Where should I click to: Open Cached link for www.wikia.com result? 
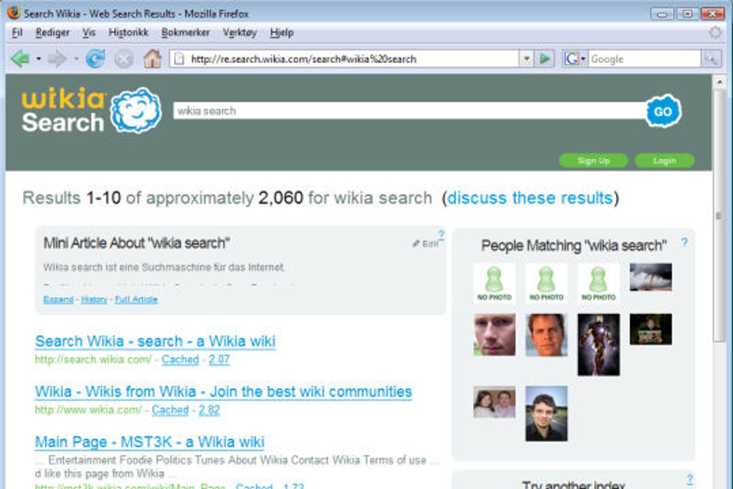pos(170,410)
